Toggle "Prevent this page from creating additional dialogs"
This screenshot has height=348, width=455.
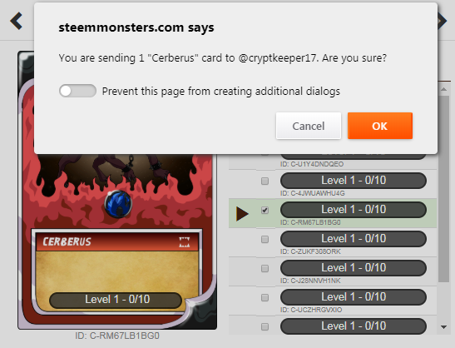tap(77, 91)
